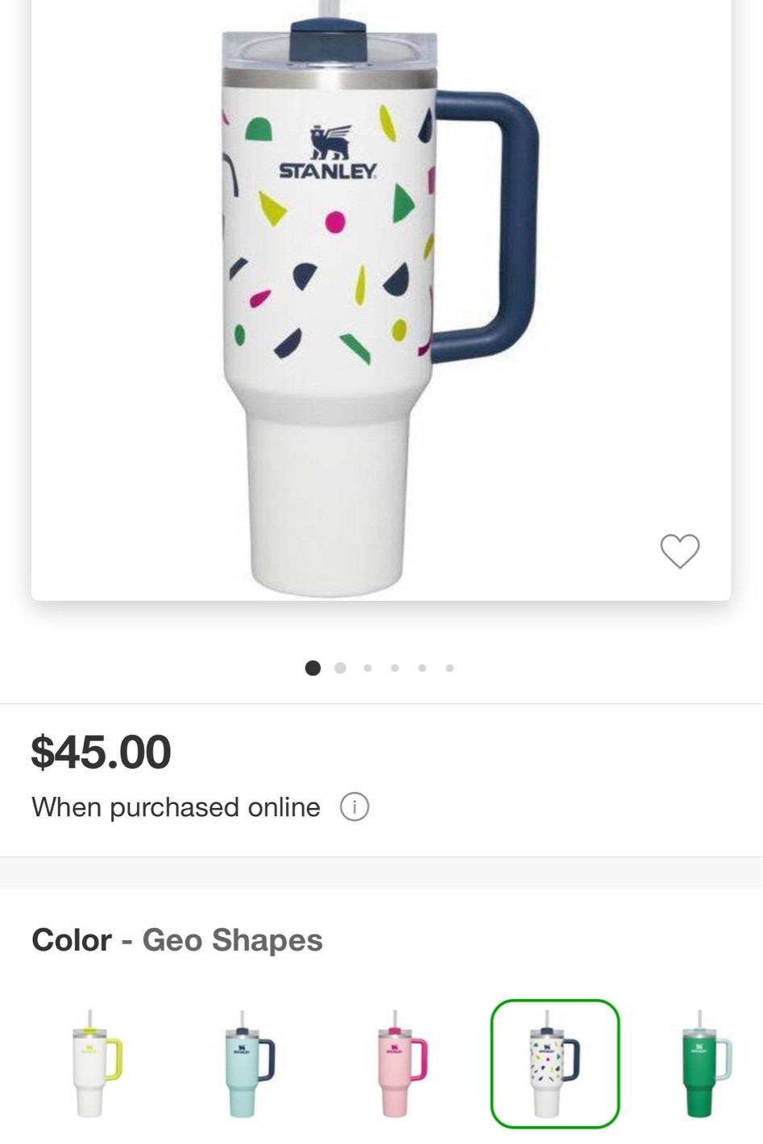Tap the $45.00 price
763x1144 pixels.
[101, 752]
